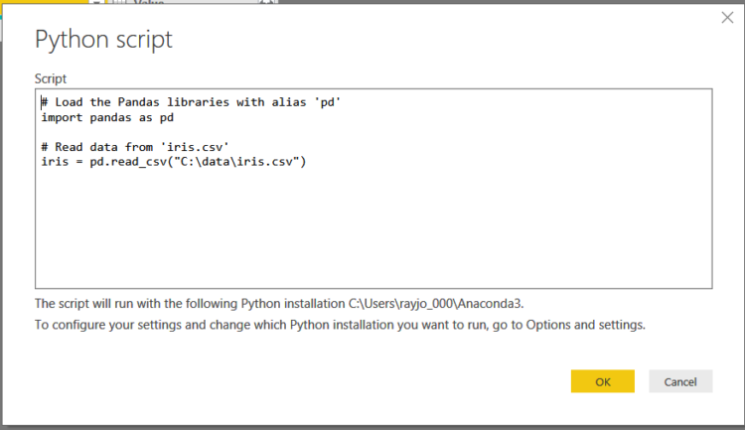The image size is (745, 430).
Task: Click the pd.read_csv line of code
Action: (174, 162)
